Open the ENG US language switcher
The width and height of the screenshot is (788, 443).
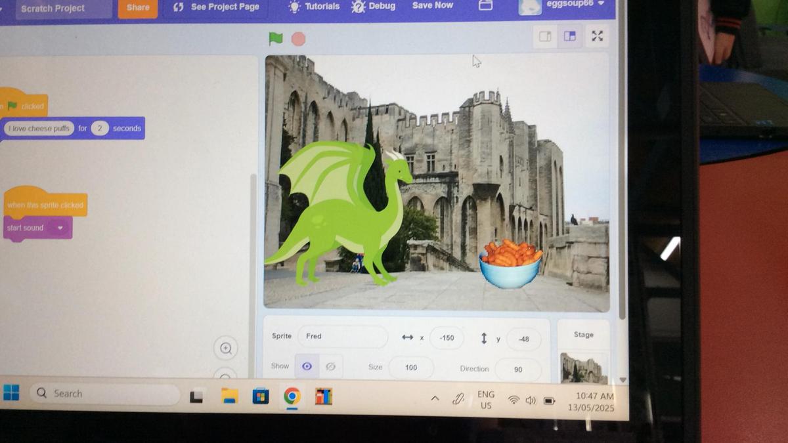[486, 400]
